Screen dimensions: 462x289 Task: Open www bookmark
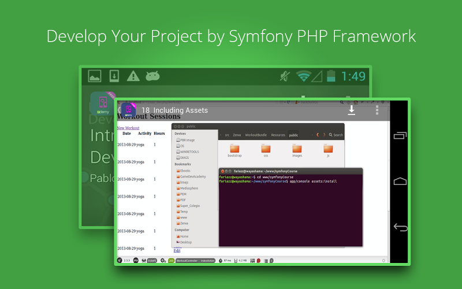182,217
